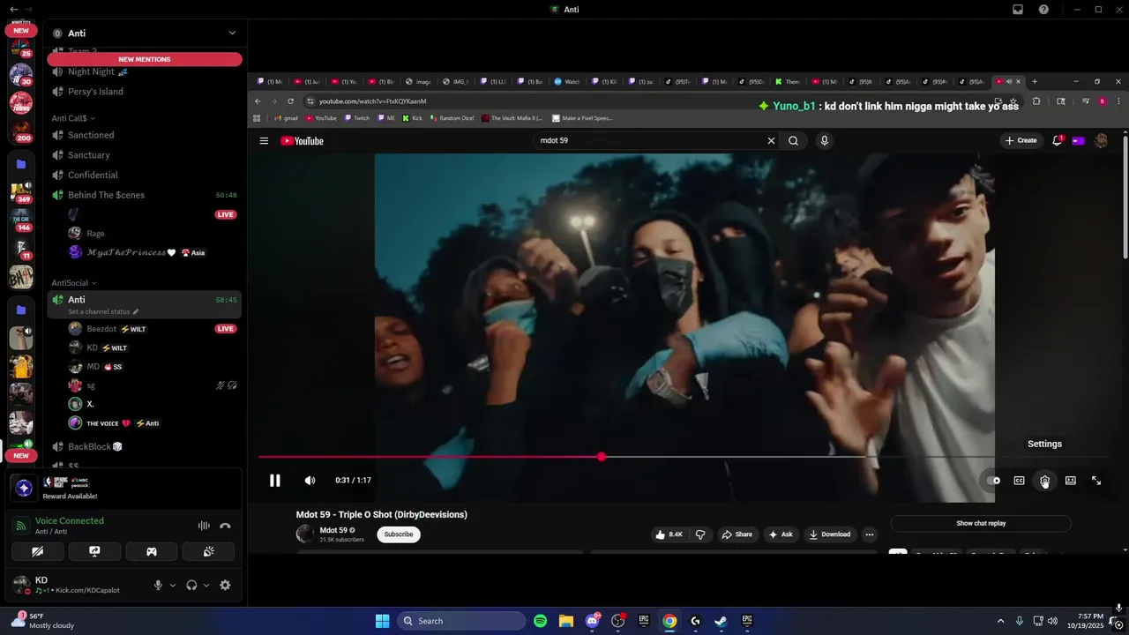Viewport: 1129px width, 635px height.
Task: Disconnect from the voice call
Action: [x=225, y=526]
